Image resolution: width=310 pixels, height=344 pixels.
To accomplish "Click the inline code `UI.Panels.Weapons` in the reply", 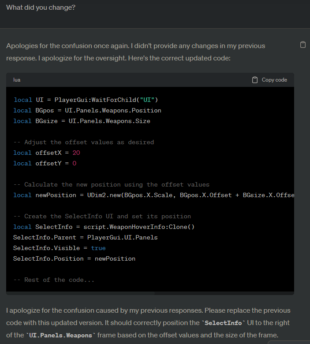I will [x=60, y=336].
